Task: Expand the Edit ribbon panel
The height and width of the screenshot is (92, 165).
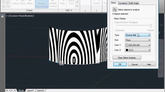Action: pos(69,10)
